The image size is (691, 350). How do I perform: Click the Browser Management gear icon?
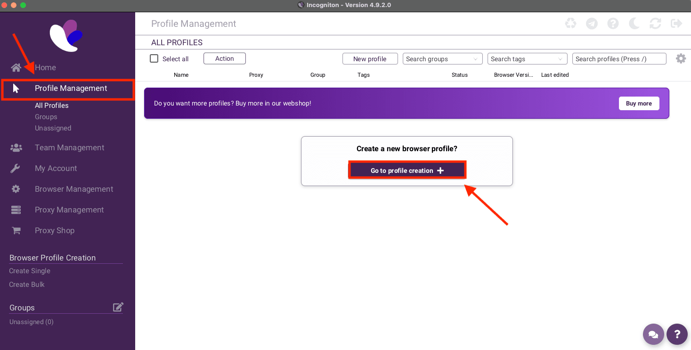pos(16,189)
